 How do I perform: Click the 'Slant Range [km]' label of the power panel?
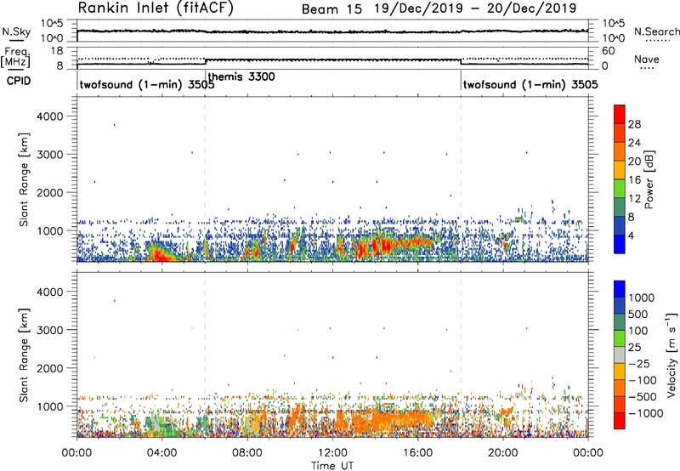point(24,179)
